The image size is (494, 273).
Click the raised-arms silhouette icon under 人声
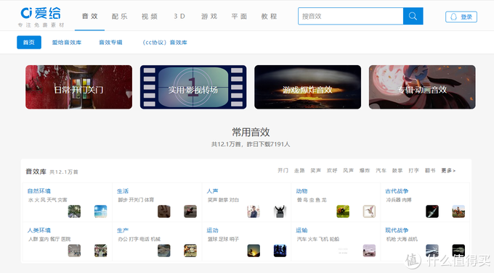tap(280, 211)
